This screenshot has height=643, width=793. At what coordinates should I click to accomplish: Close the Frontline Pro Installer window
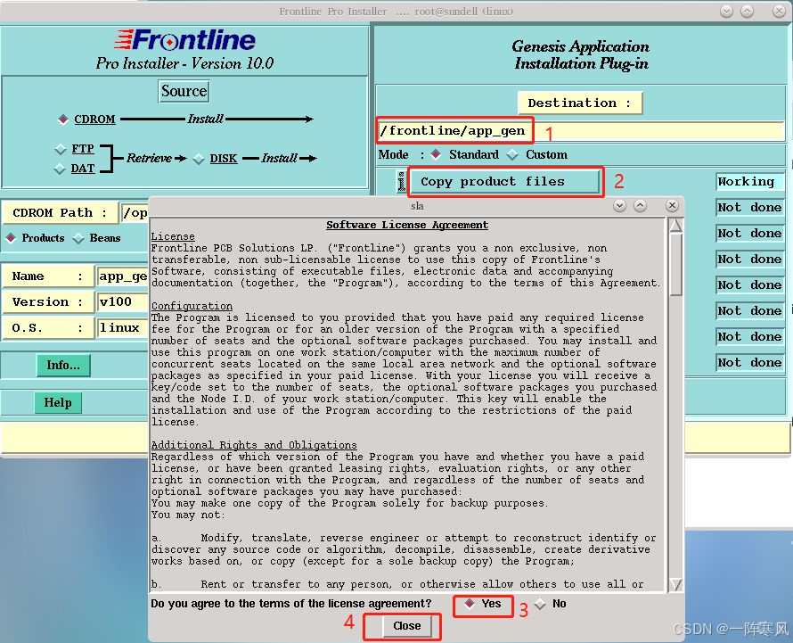click(779, 11)
